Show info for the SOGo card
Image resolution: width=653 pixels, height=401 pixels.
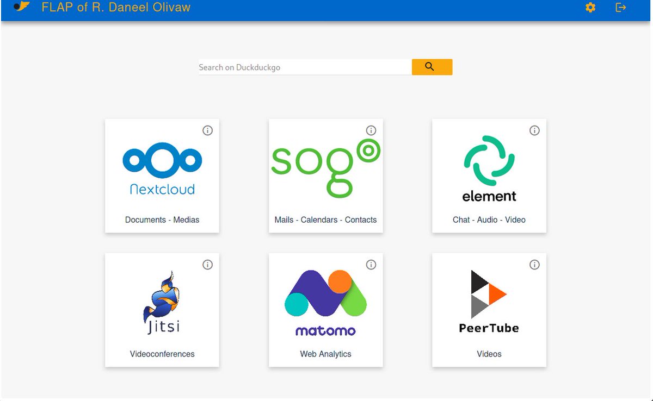[x=371, y=130]
